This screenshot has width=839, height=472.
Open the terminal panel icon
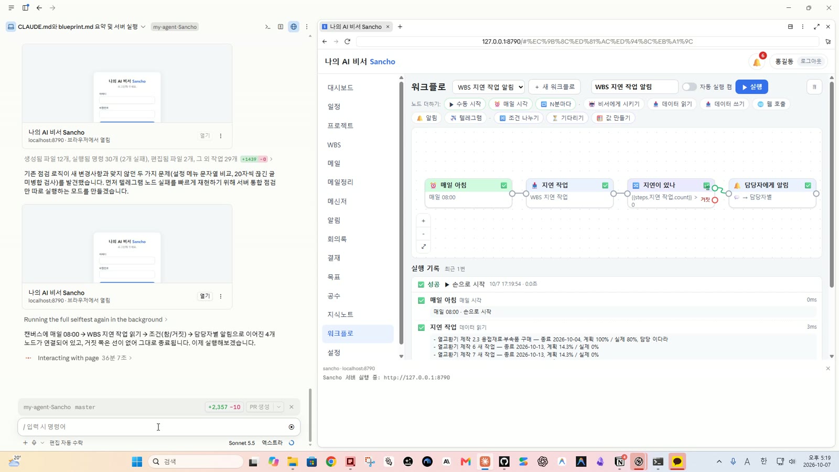point(267,27)
